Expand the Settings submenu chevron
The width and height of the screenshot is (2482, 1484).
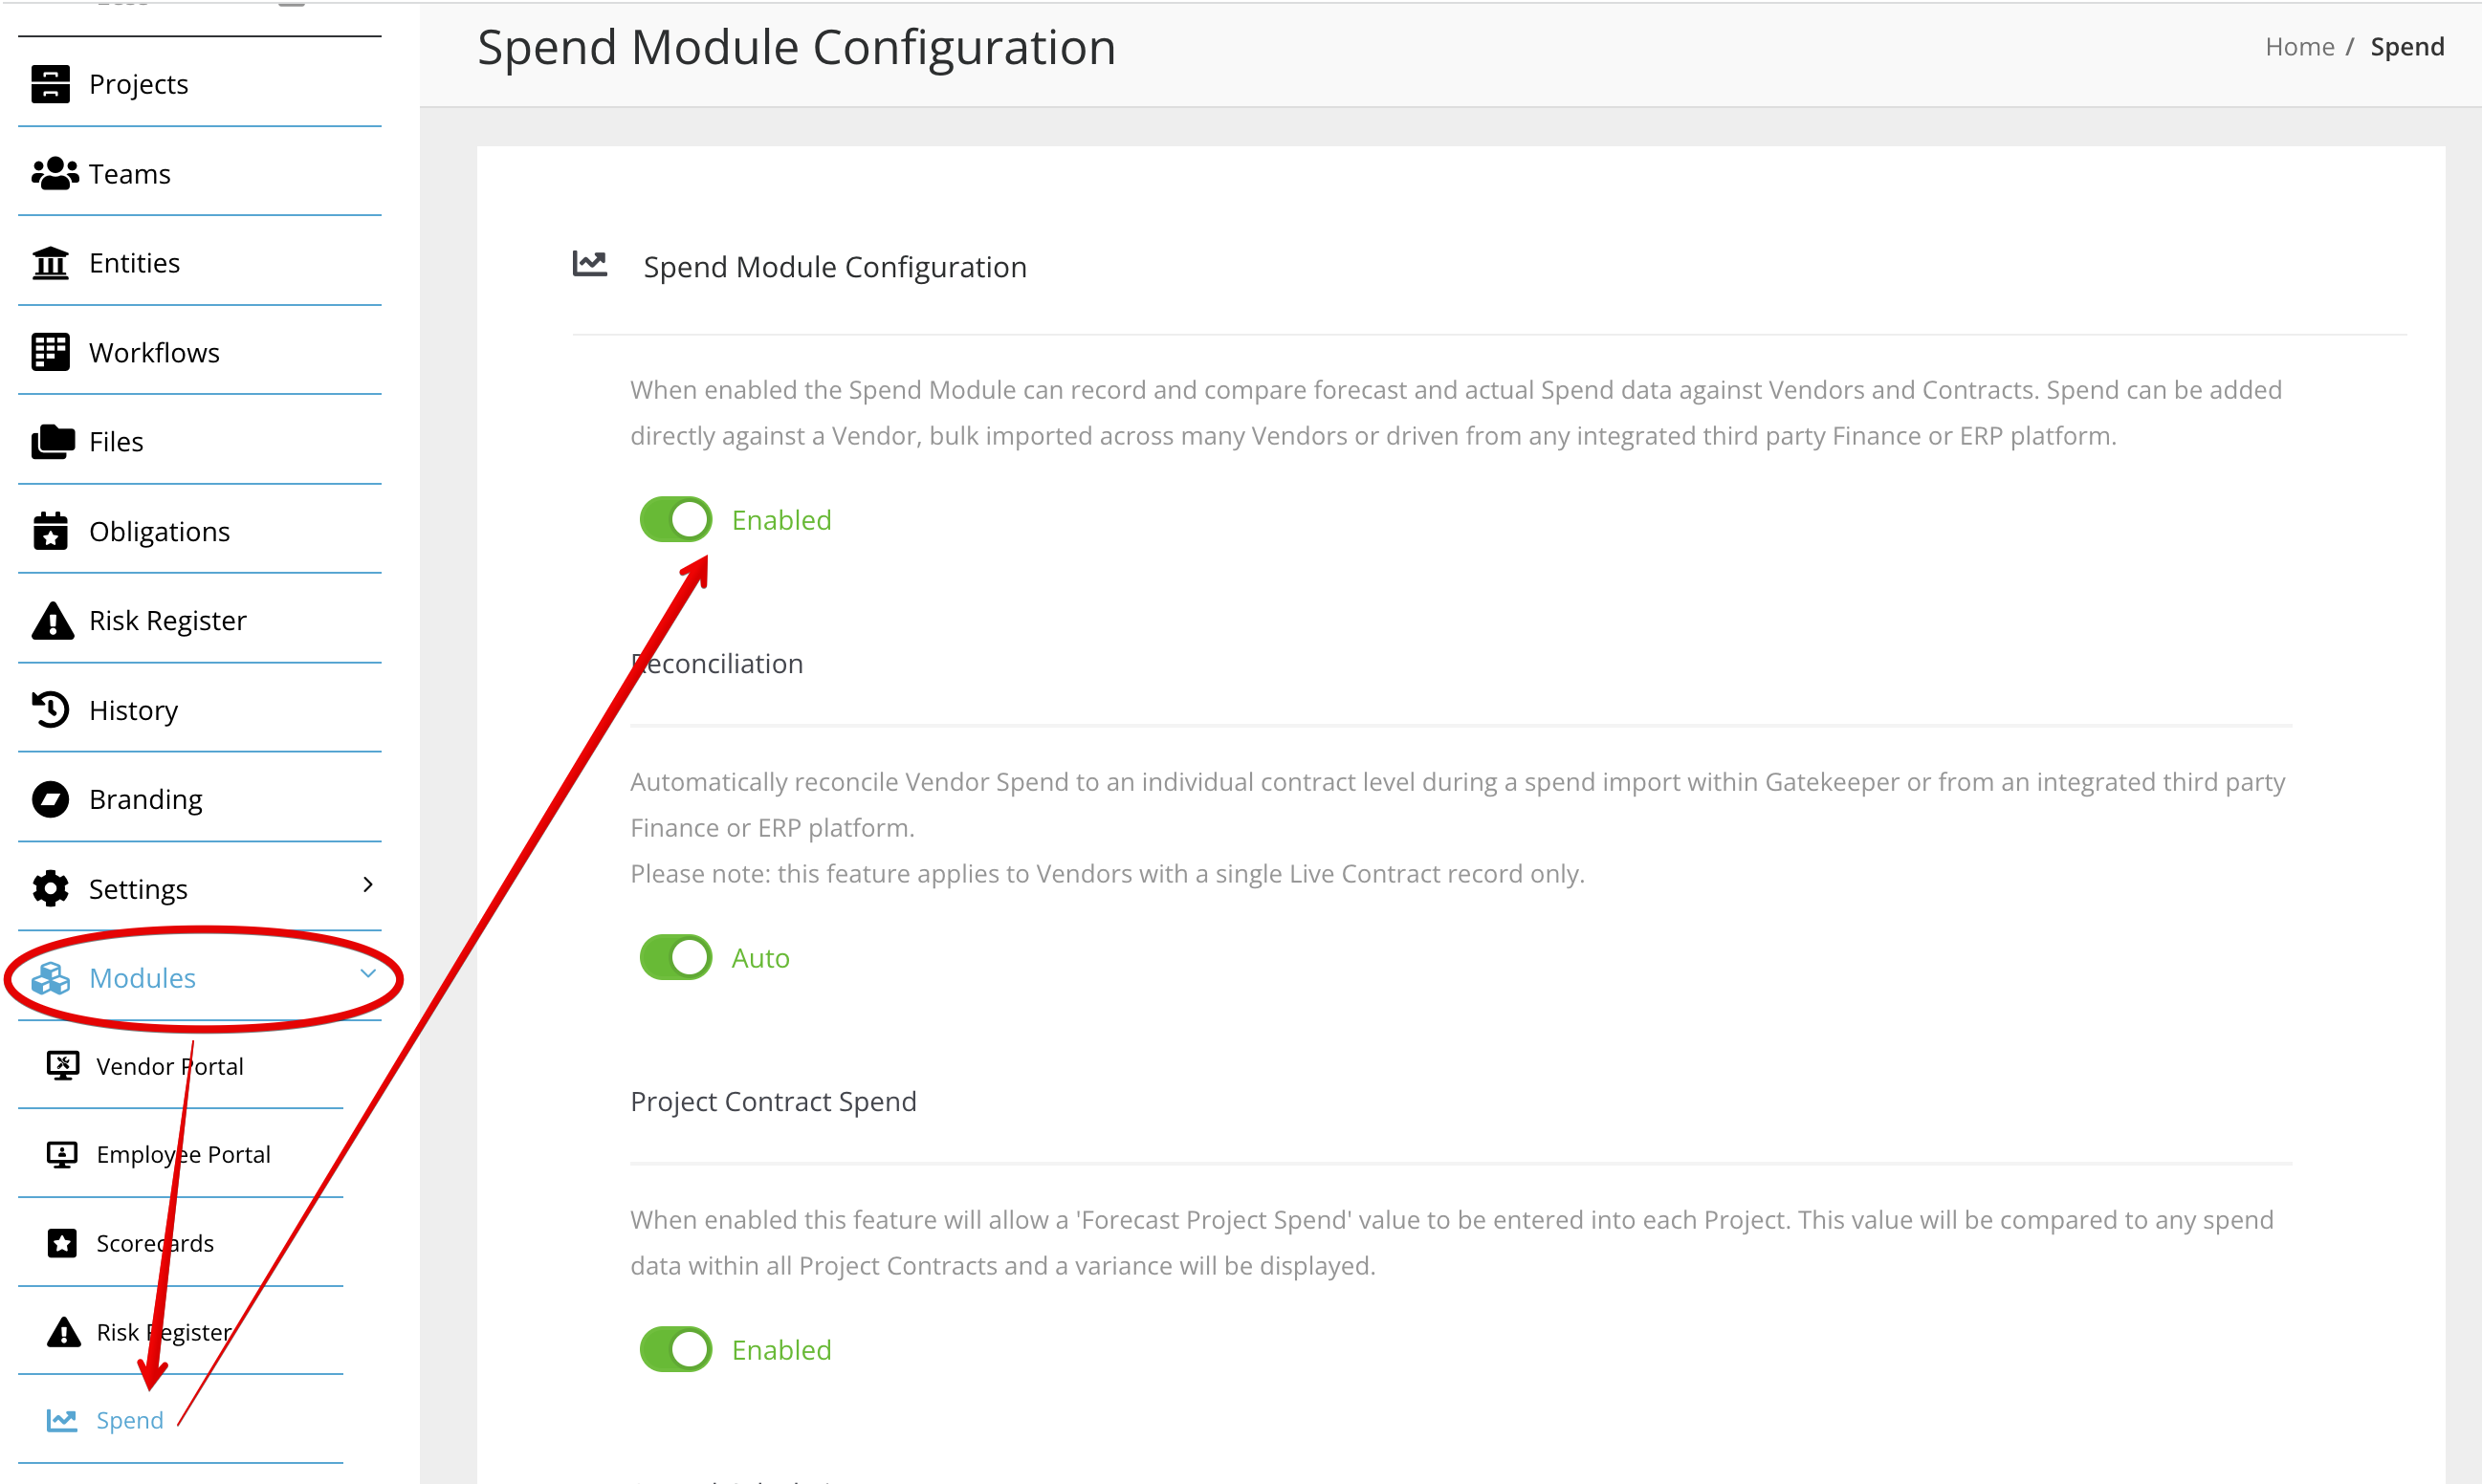(368, 884)
